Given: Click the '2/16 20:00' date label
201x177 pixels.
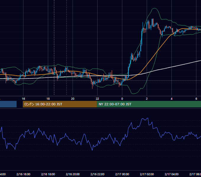Looking at the screenshot, I should click(x=73, y=174).
